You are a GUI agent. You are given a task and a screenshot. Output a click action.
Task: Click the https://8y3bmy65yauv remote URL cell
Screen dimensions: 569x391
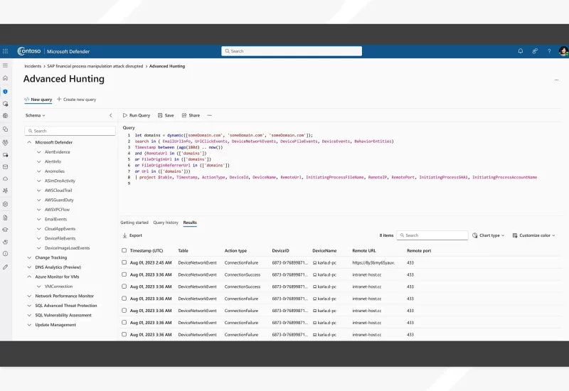[x=374, y=262]
